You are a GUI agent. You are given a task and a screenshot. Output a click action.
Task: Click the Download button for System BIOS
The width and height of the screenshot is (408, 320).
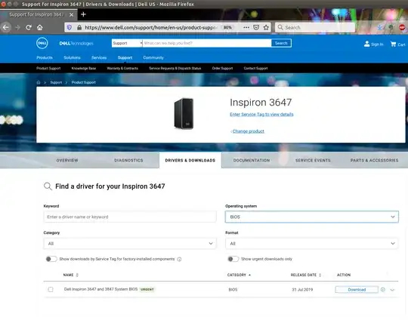click(357, 289)
